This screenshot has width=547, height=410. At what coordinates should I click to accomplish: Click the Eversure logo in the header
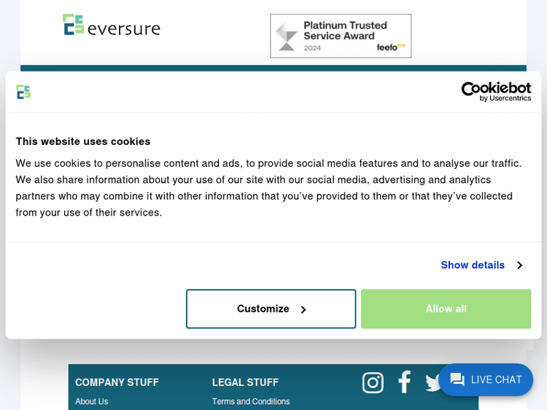[111, 25]
